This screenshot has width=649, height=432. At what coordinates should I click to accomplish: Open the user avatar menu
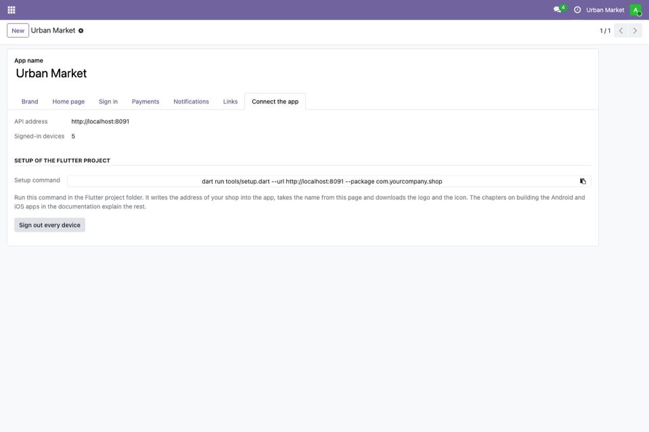point(635,10)
